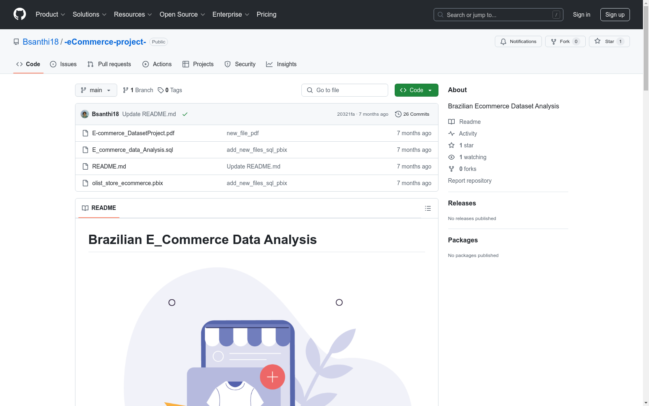Click Report repository link
The height and width of the screenshot is (406, 649).
(470, 181)
